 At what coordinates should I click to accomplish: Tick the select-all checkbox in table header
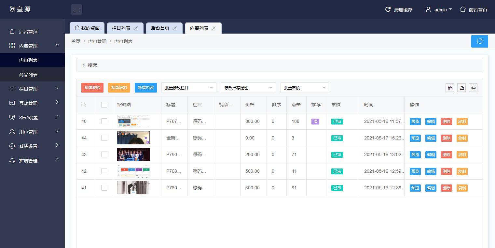(x=104, y=104)
